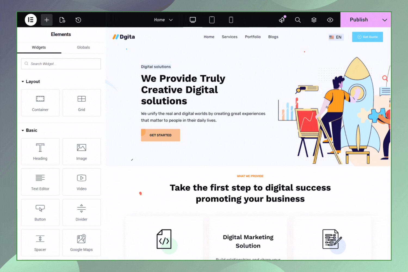Toggle the preview eye icon
408x272 pixels.
(x=330, y=20)
